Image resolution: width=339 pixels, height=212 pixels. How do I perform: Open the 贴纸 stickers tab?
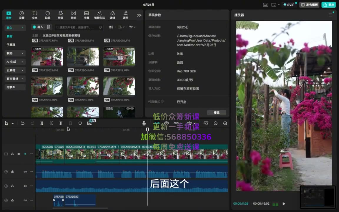48,15
